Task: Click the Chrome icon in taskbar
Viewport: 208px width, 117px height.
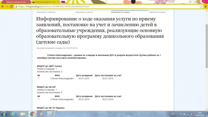Action: tap(32, 114)
